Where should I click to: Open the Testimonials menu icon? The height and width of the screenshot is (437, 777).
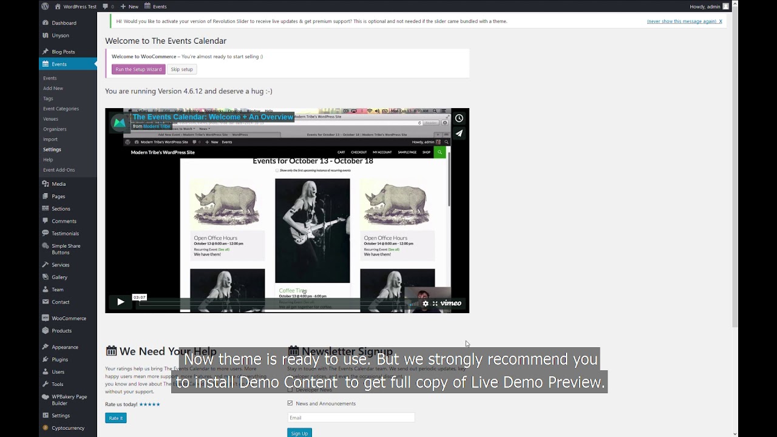pyautogui.click(x=46, y=233)
